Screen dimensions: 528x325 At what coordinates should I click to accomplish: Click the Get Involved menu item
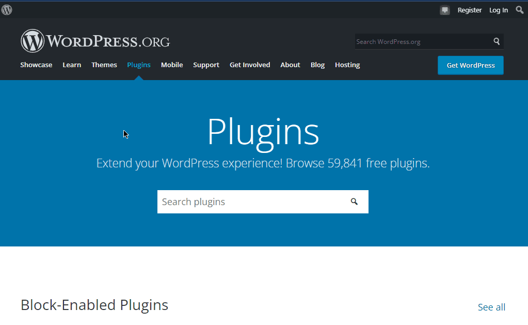(x=250, y=65)
